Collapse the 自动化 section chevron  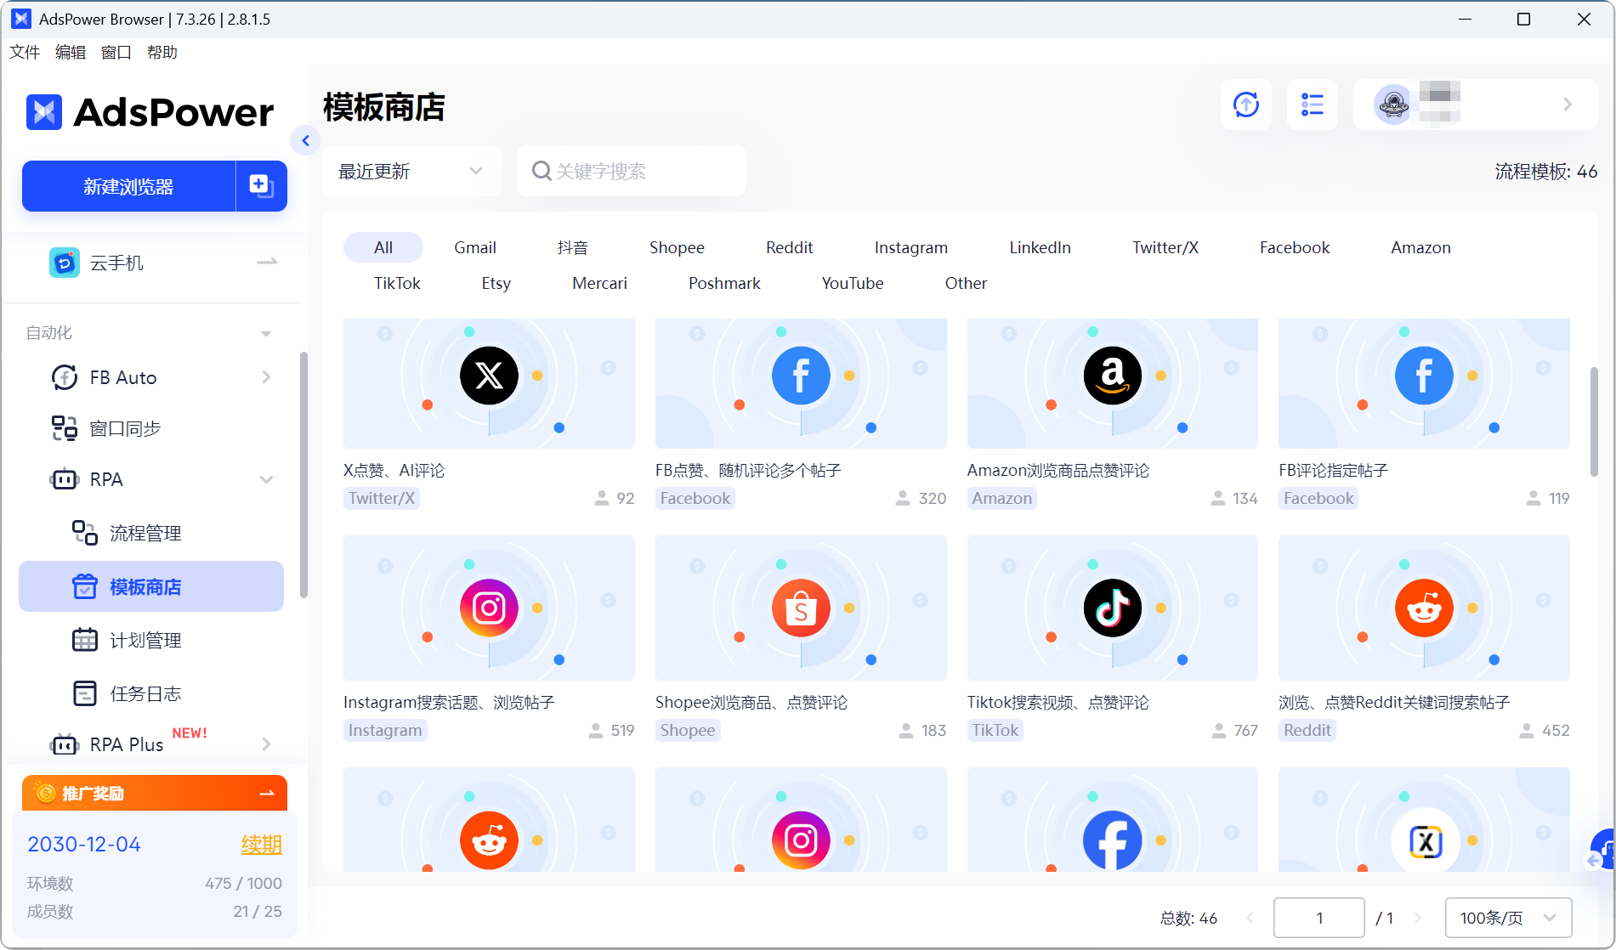265,332
